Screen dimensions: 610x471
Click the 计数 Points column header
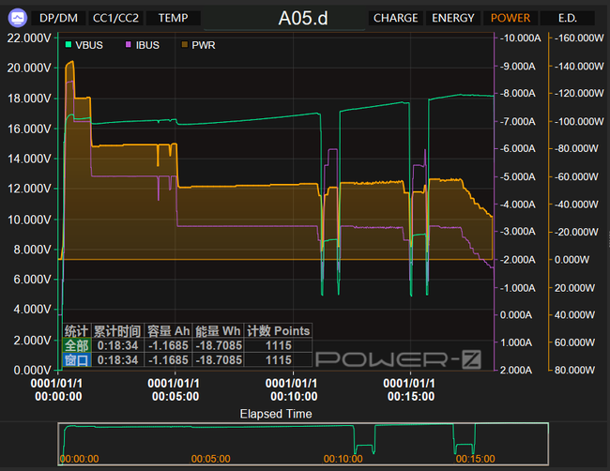[278, 331]
